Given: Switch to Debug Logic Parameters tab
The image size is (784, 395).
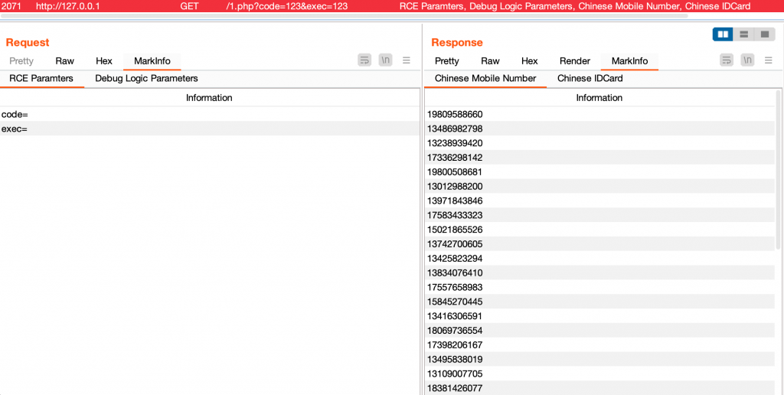Looking at the screenshot, I should click(146, 79).
